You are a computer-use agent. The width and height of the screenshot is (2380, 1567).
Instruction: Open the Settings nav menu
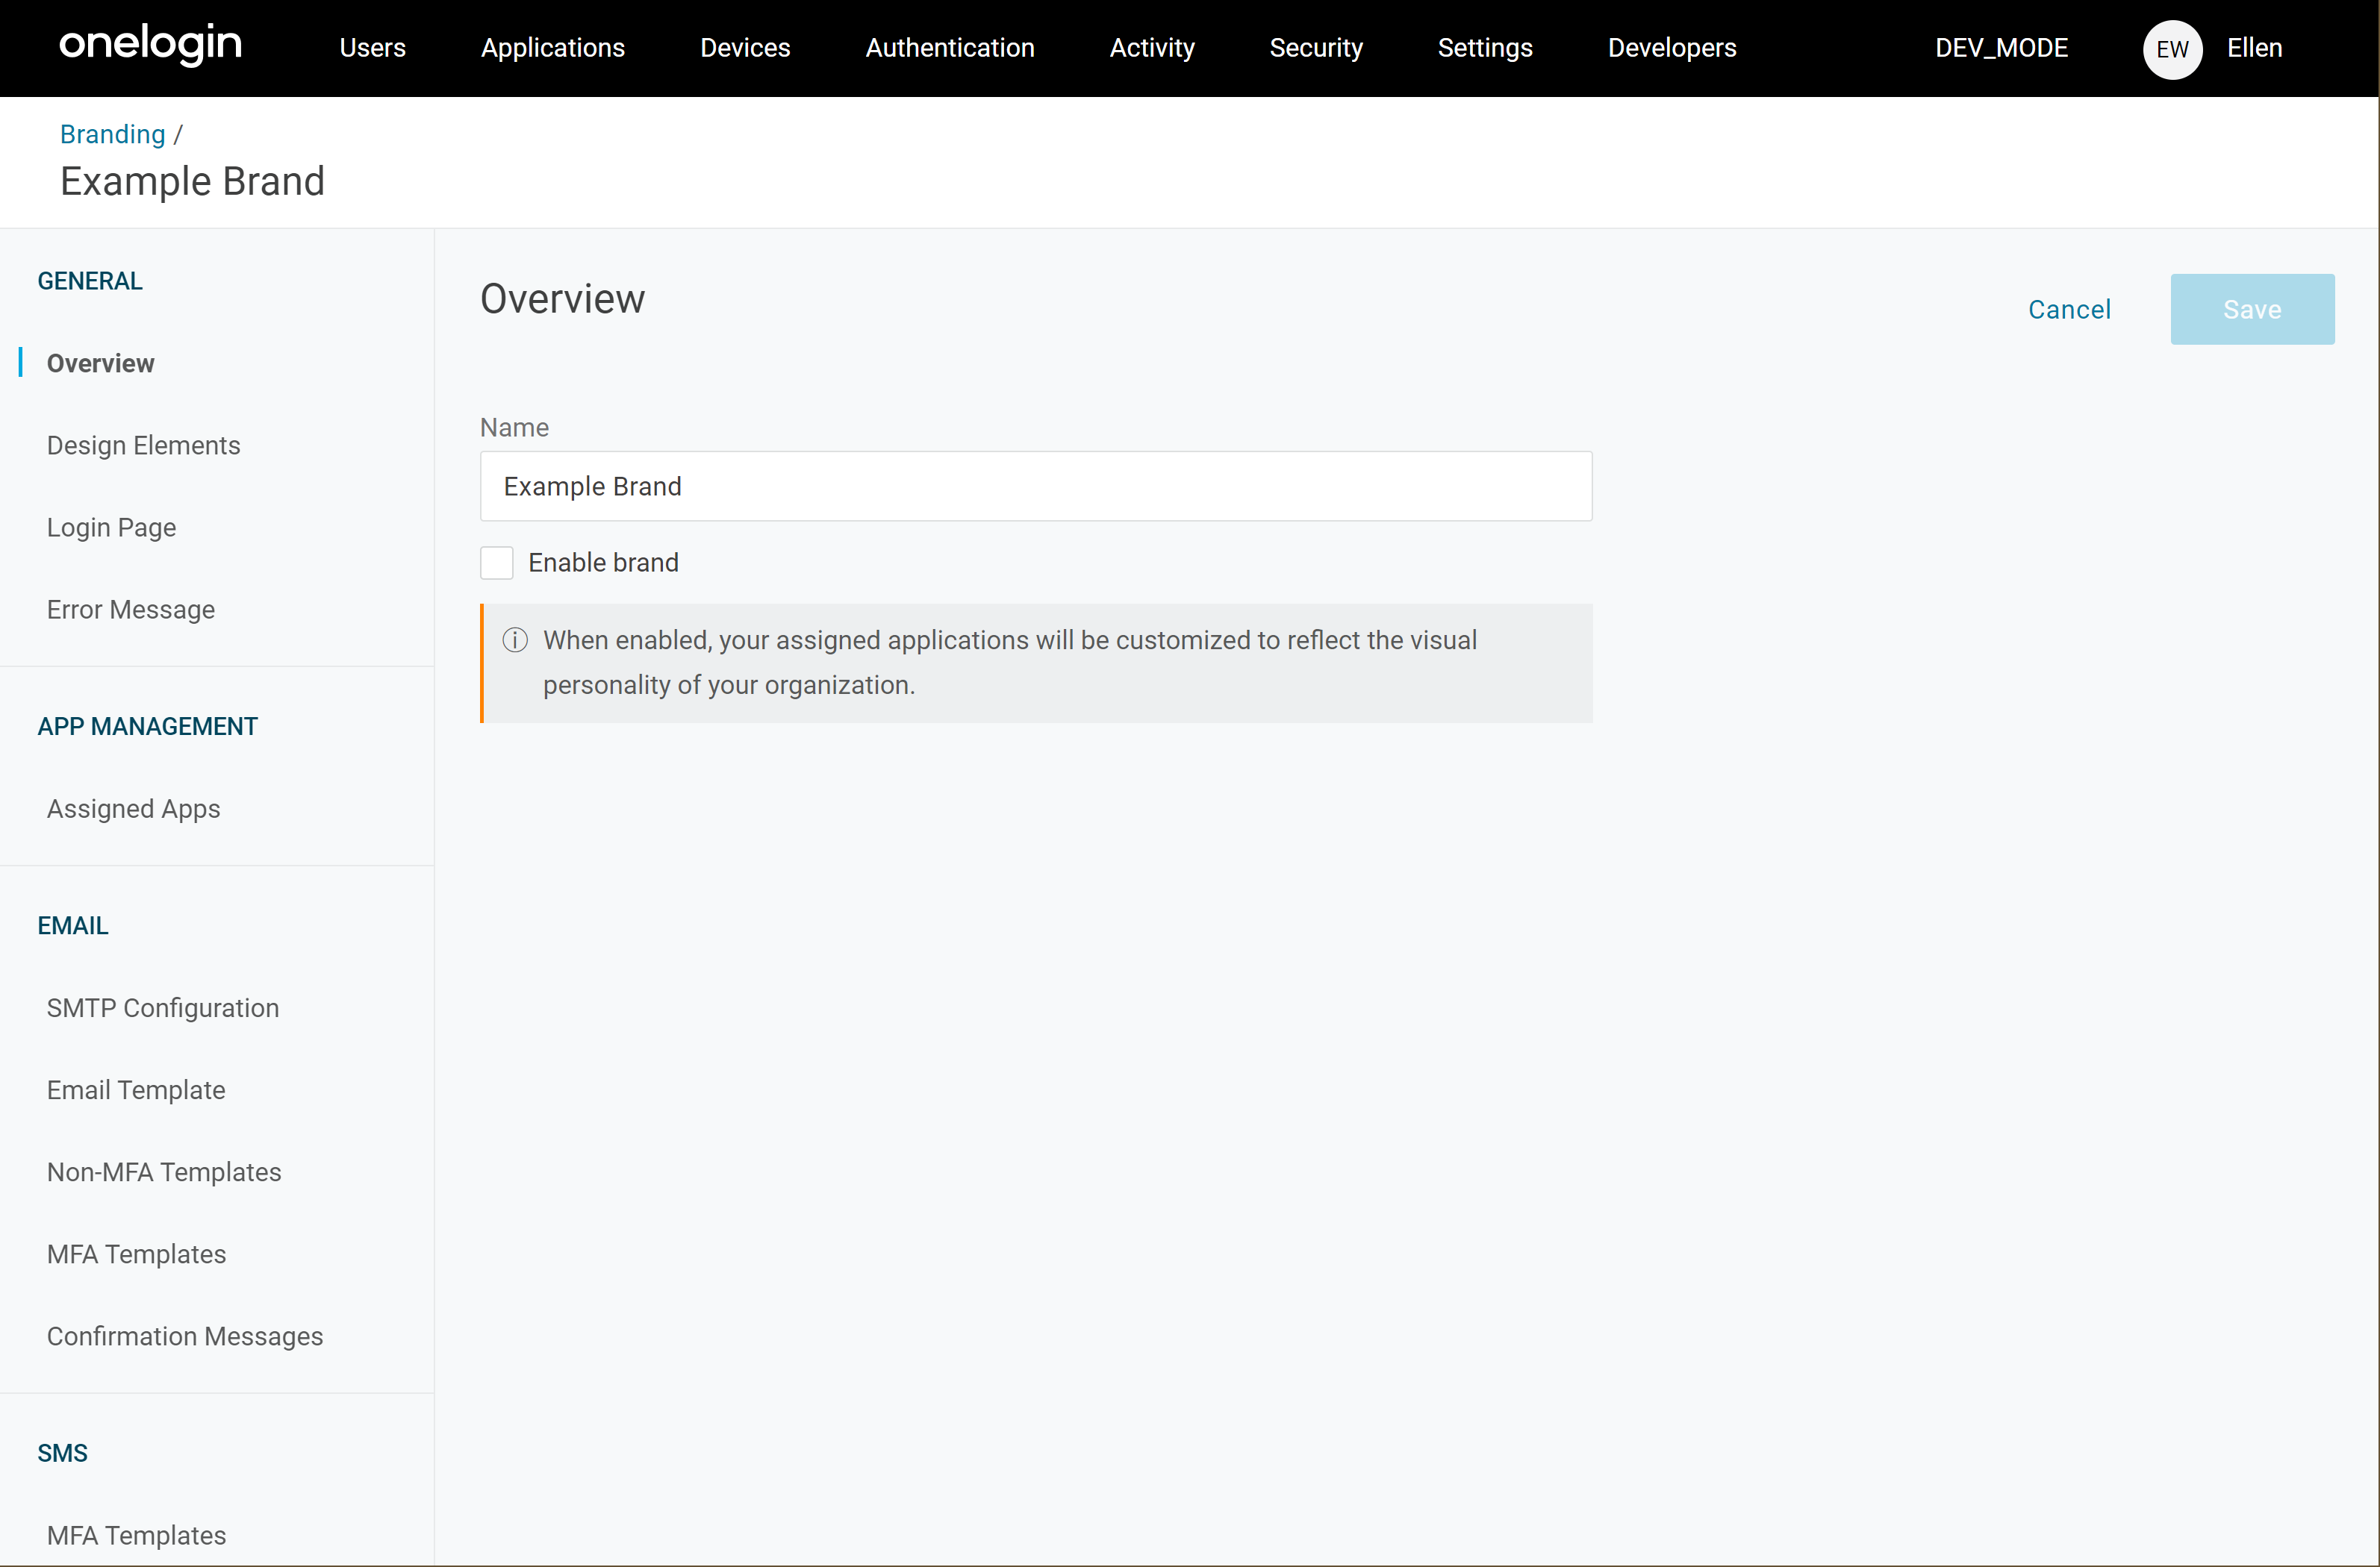coord(1484,48)
